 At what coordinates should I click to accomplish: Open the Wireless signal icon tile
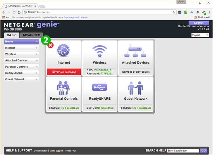(x=100, y=51)
